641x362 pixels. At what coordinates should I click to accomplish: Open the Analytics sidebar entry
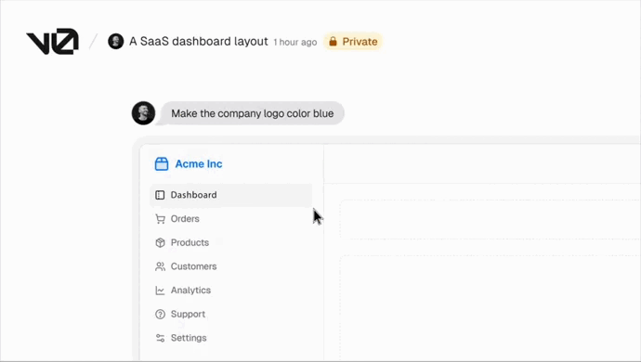tap(231, 291)
